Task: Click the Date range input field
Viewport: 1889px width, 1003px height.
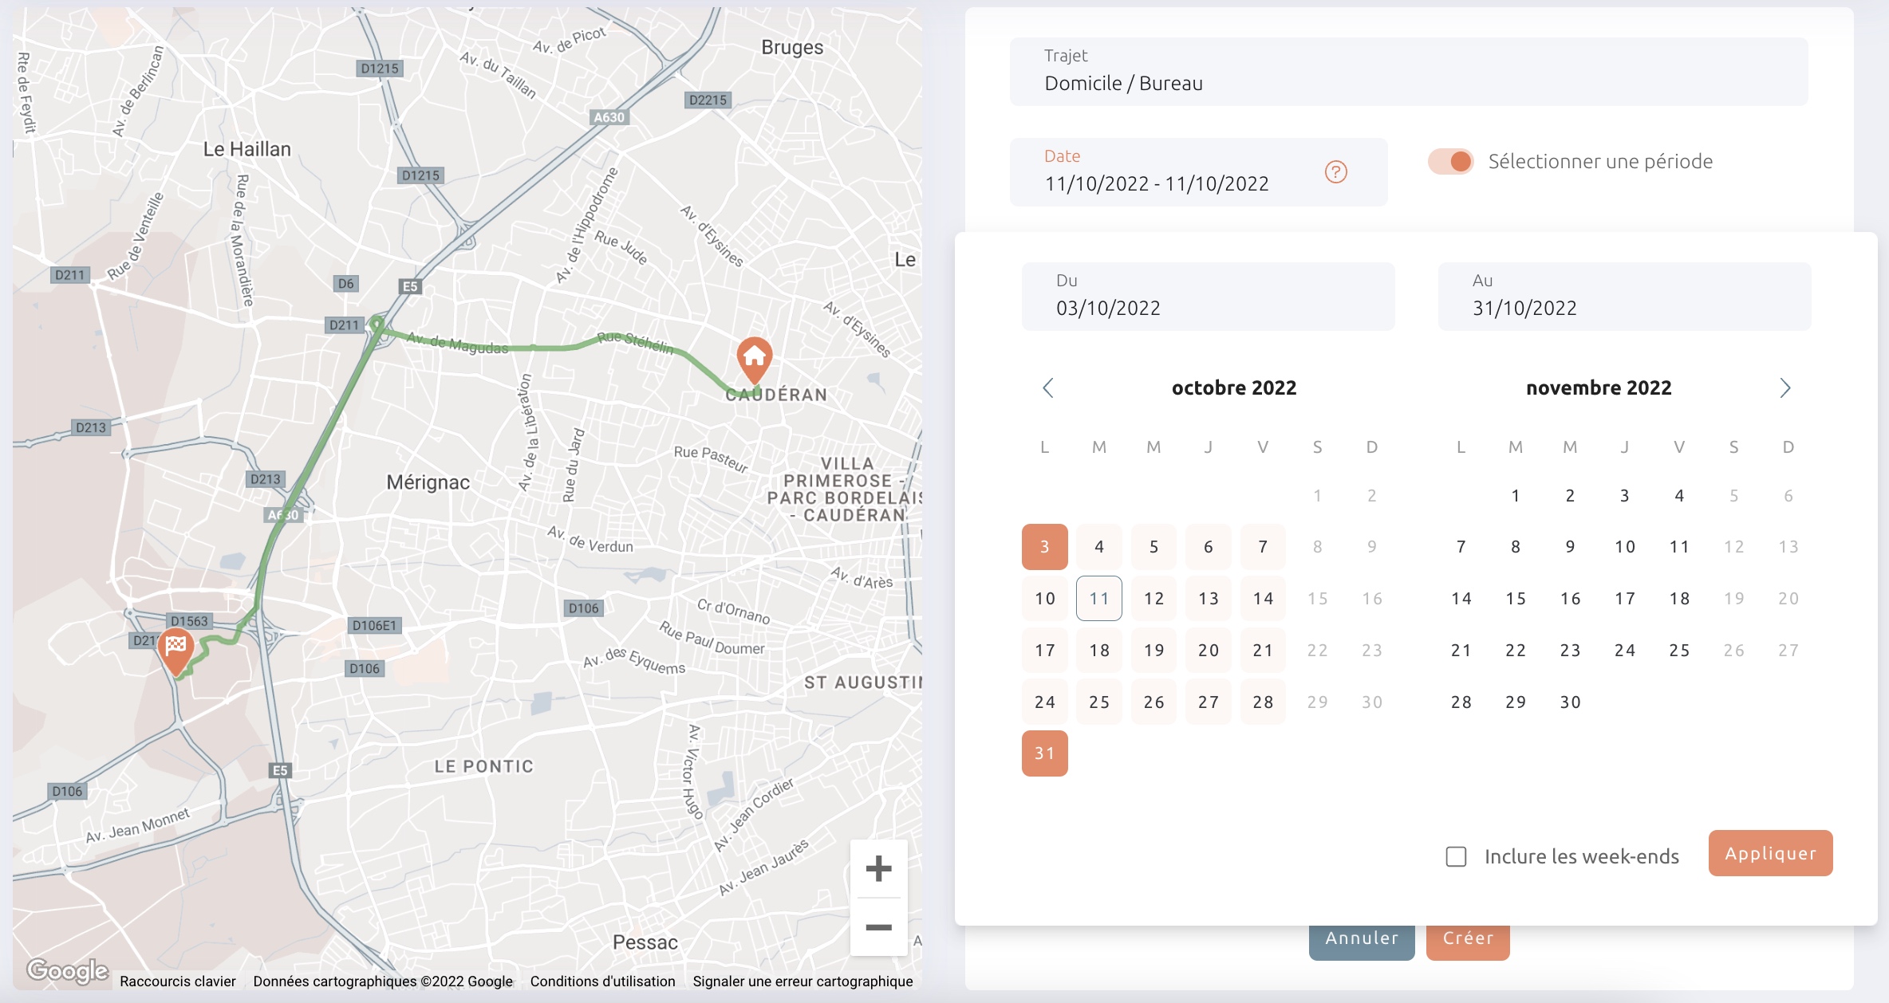Action: (1198, 172)
